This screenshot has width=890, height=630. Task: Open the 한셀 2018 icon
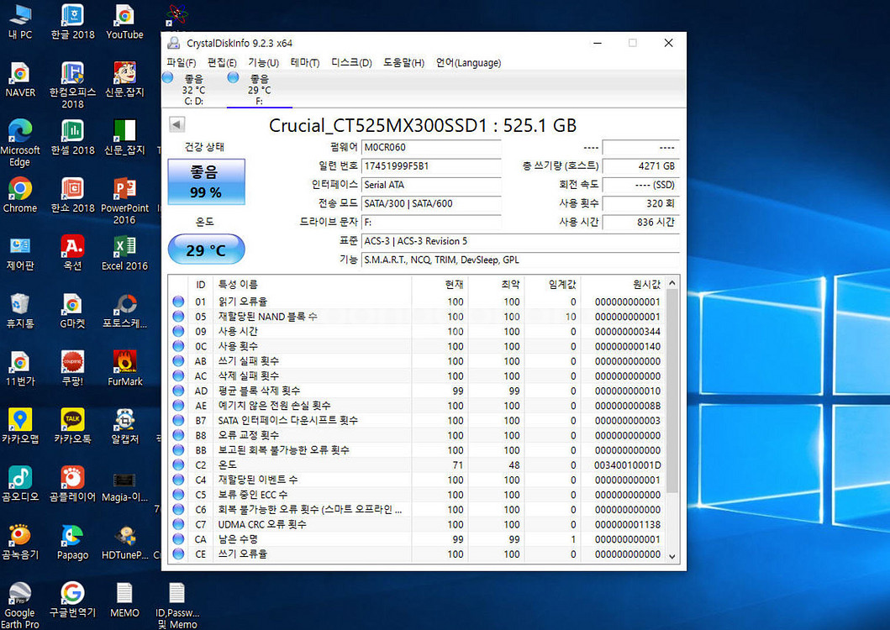pyautogui.click(x=72, y=138)
